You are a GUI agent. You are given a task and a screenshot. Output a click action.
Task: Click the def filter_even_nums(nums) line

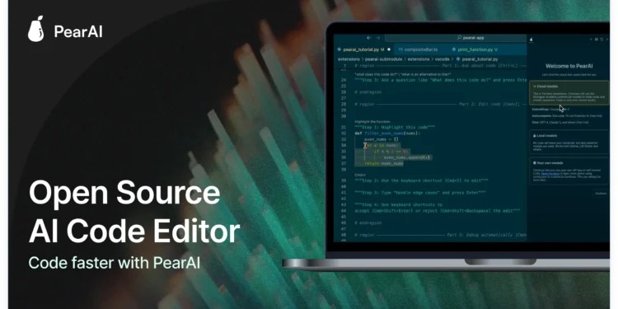click(387, 133)
